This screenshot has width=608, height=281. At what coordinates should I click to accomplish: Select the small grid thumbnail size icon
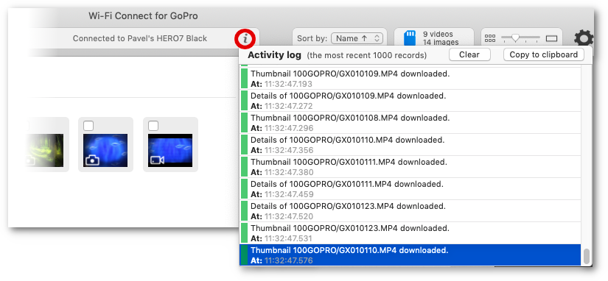click(490, 38)
